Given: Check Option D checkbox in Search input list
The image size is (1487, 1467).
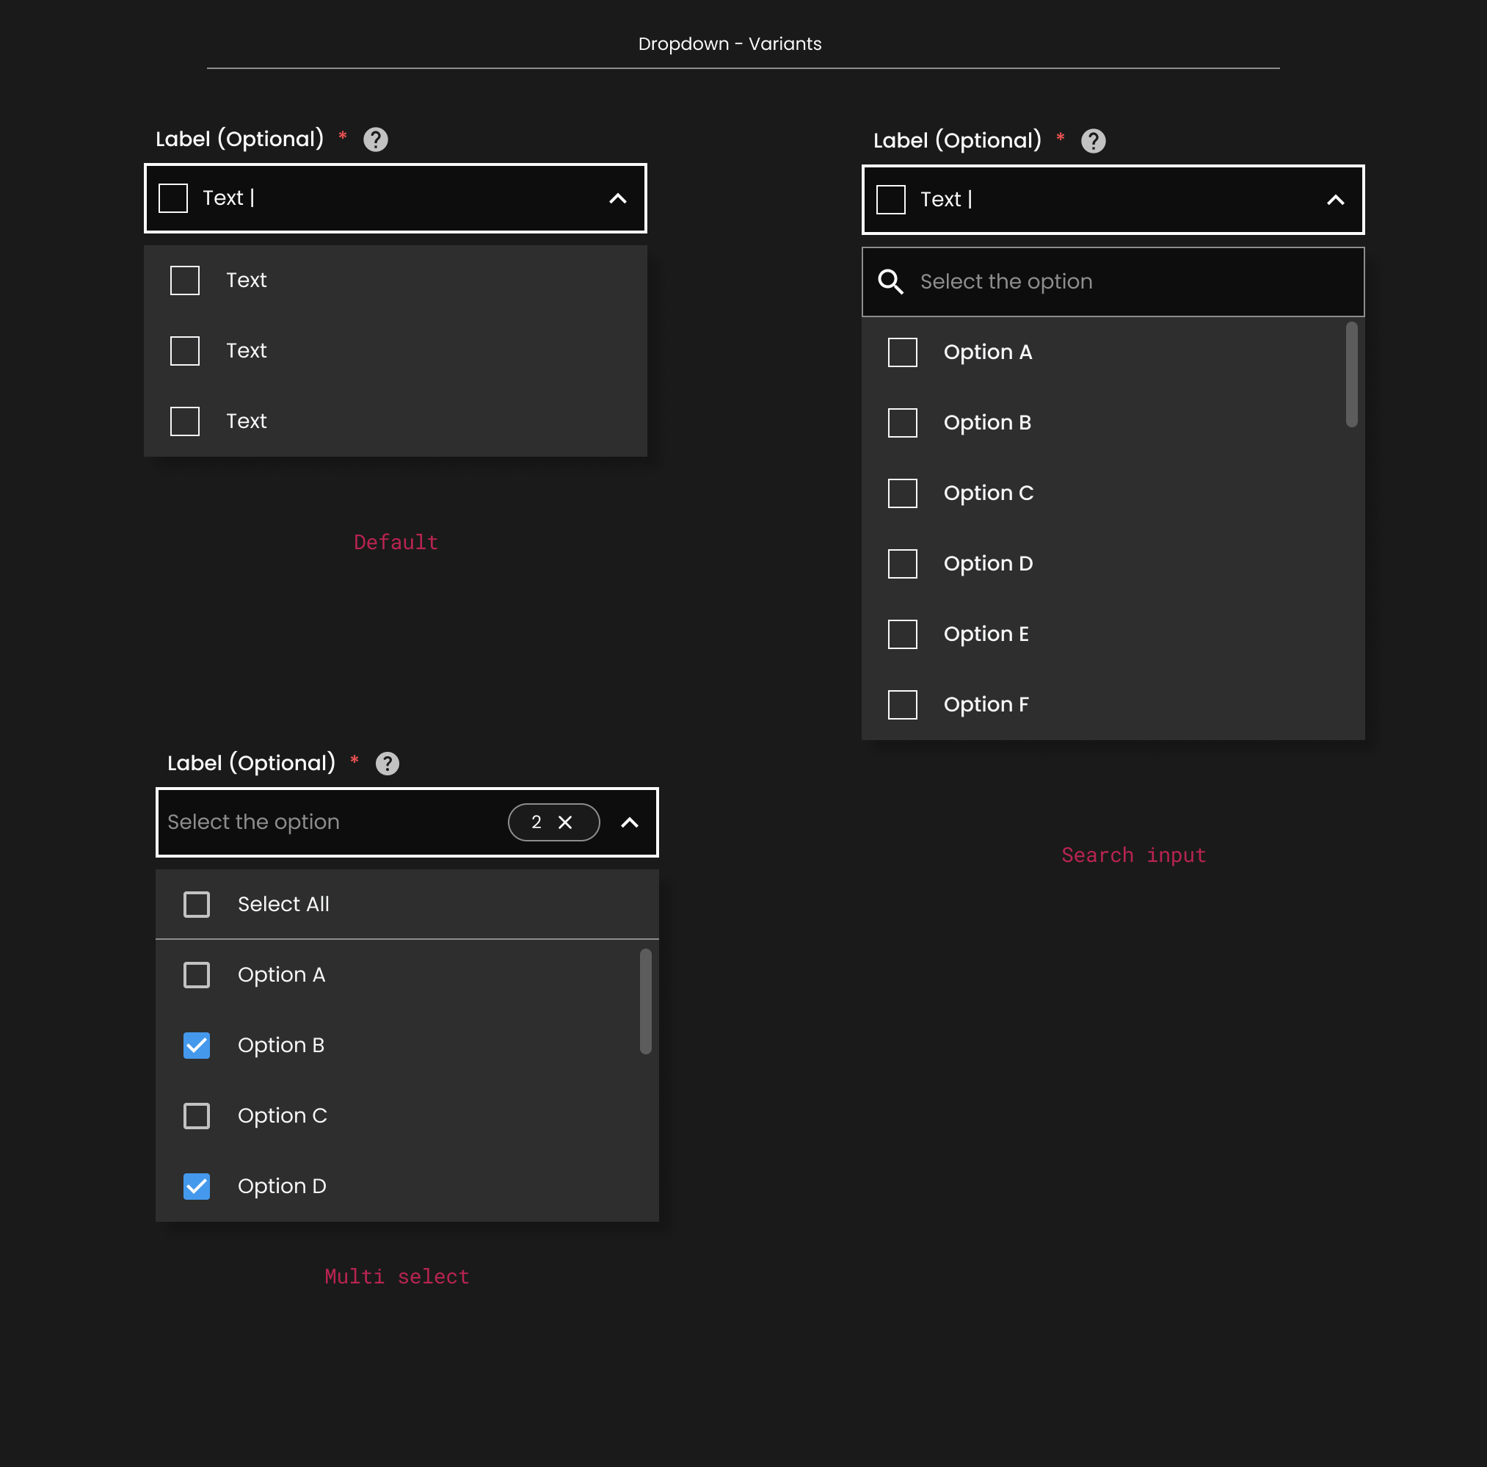Looking at the screenshot, I should [902, 564].
